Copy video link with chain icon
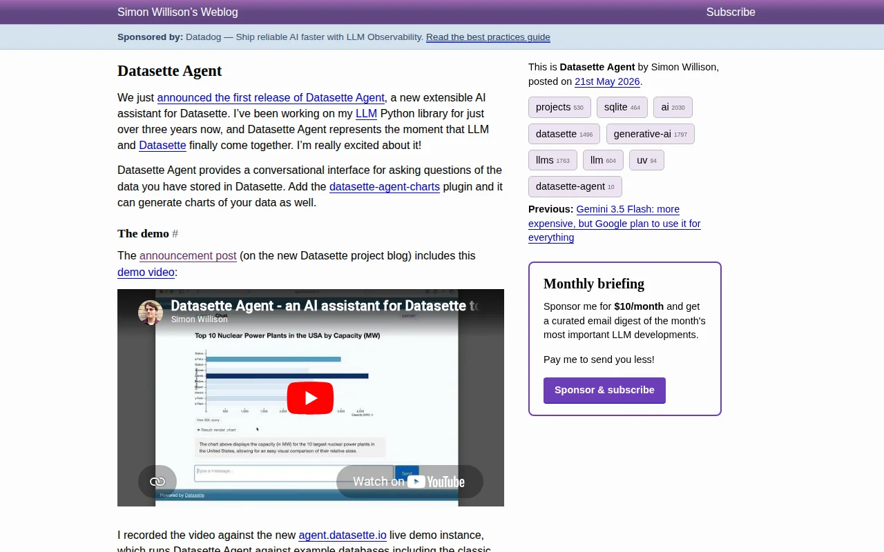 click(x=157, y=482)
